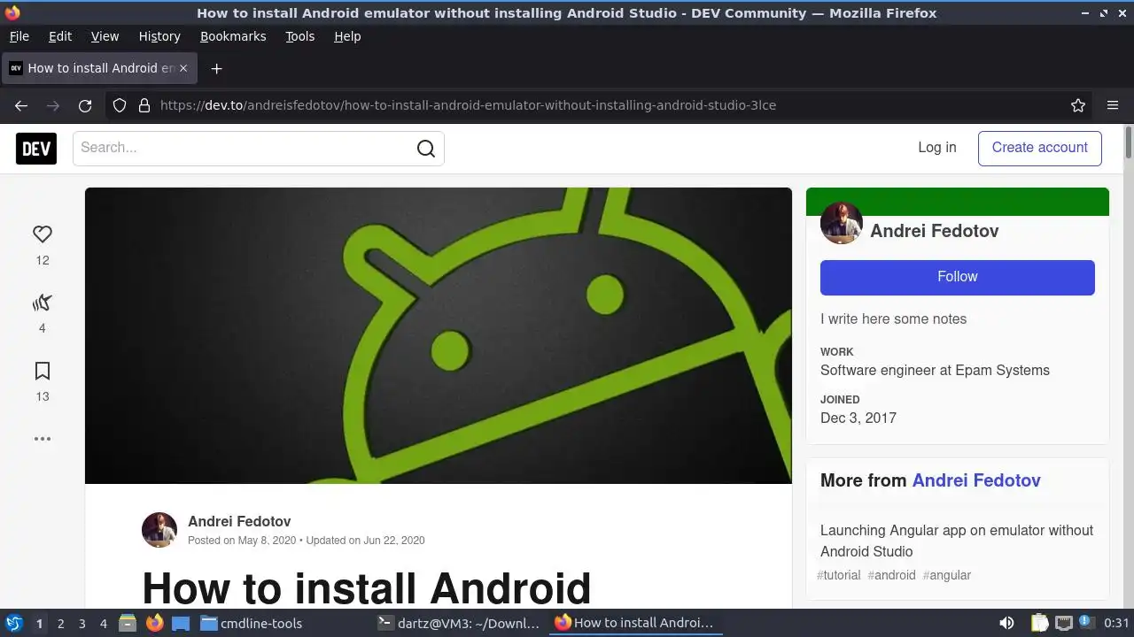Open 'Launching Angular app on emulator' article
This screenshot has height=637, width=1134.
click(957, 541)
